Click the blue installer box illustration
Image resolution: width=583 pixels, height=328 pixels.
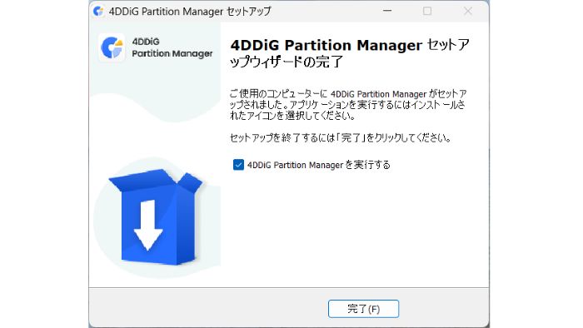pyautogui.click(x=156, y=217)
